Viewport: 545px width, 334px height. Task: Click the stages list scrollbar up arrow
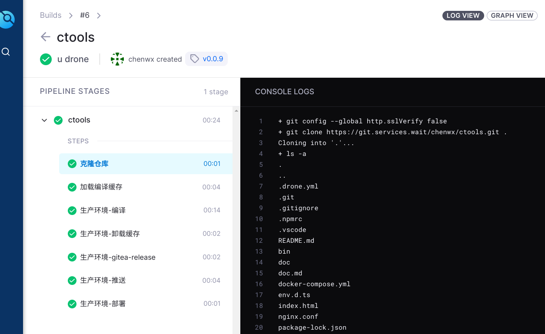tap(236, 111)
